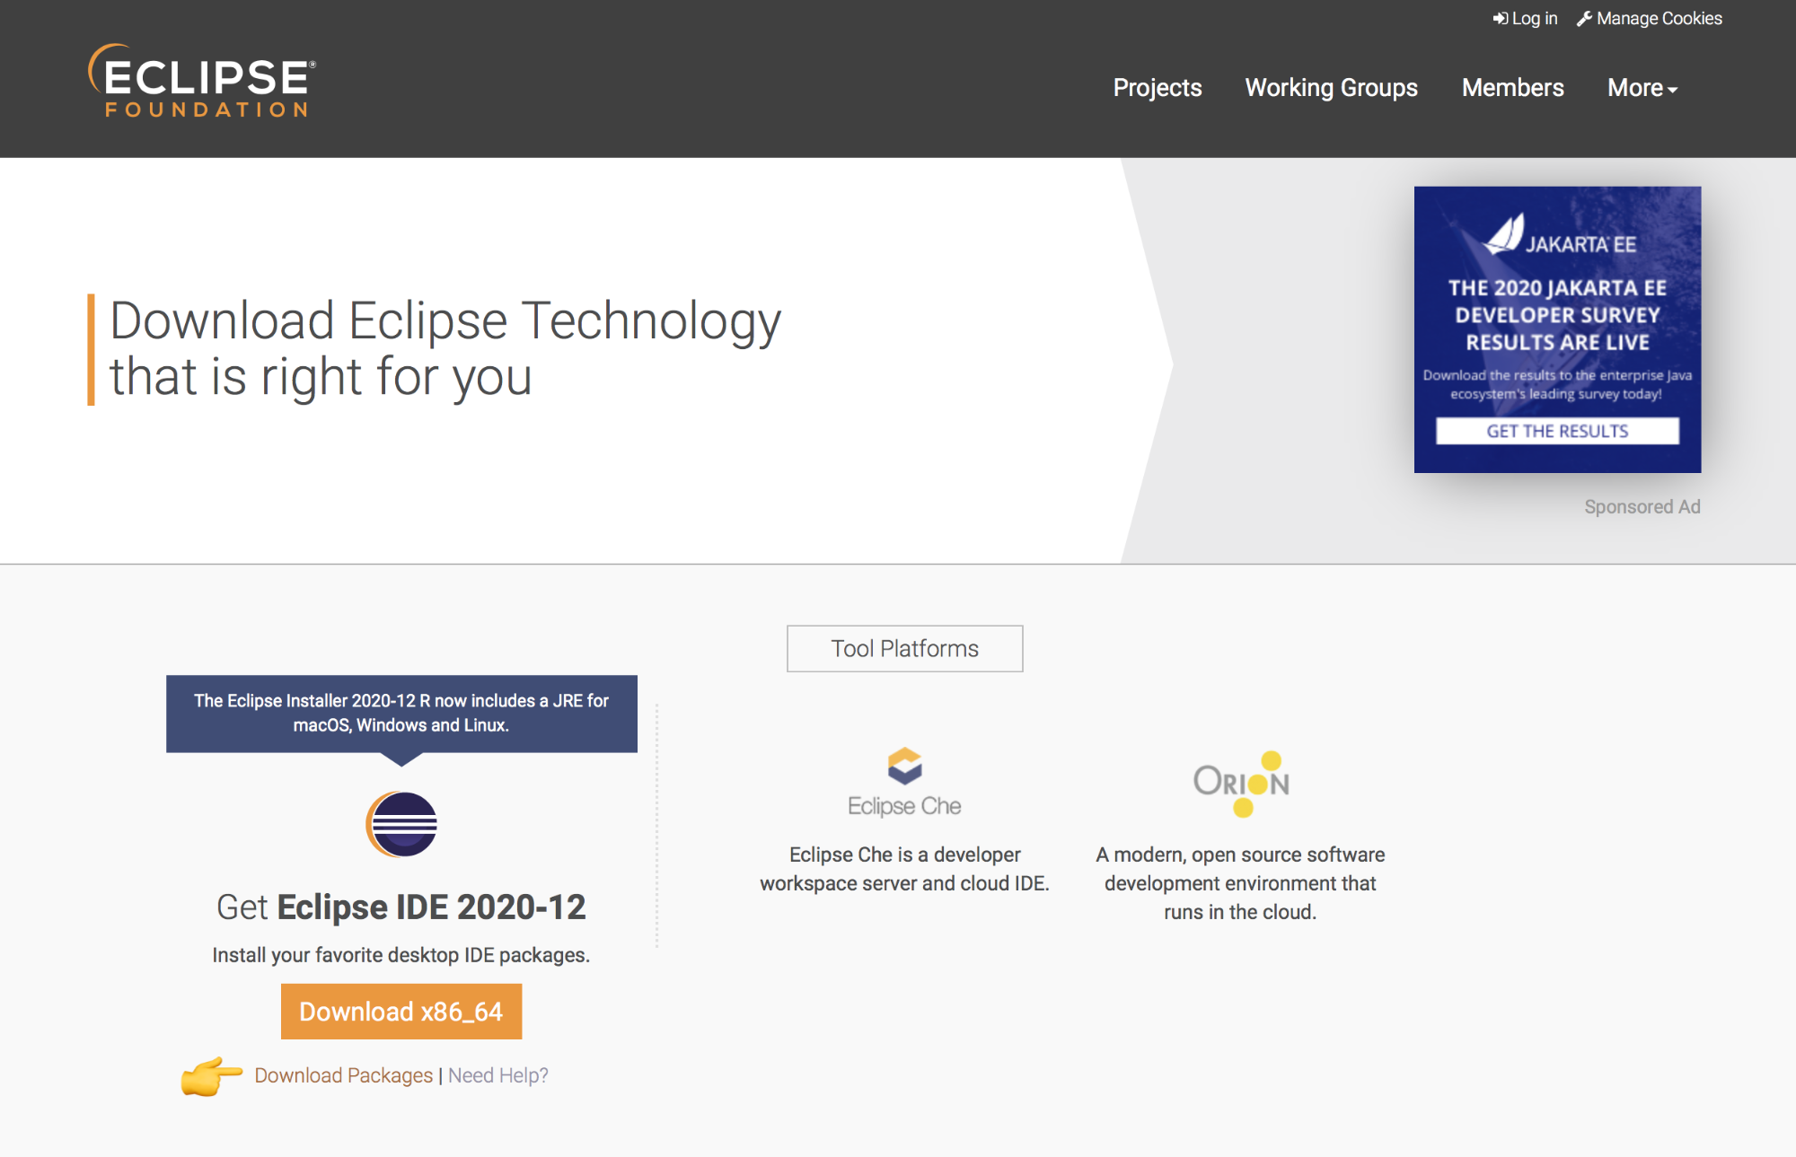Open the Working Groups menu item
This screenshot has width=1796, height=1157.
pos(1331,88)
